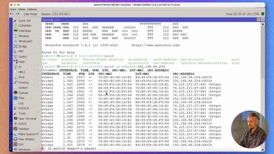Open the Queues menu icon
The height and width of the screenshot is (154, 274).
pyautogui.click(x=15, y=93)
